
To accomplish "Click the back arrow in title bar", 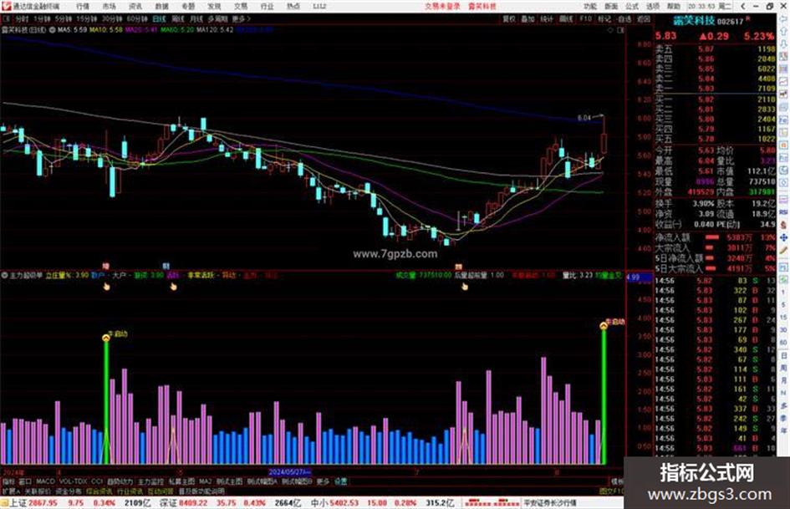I will pos(742,7).
